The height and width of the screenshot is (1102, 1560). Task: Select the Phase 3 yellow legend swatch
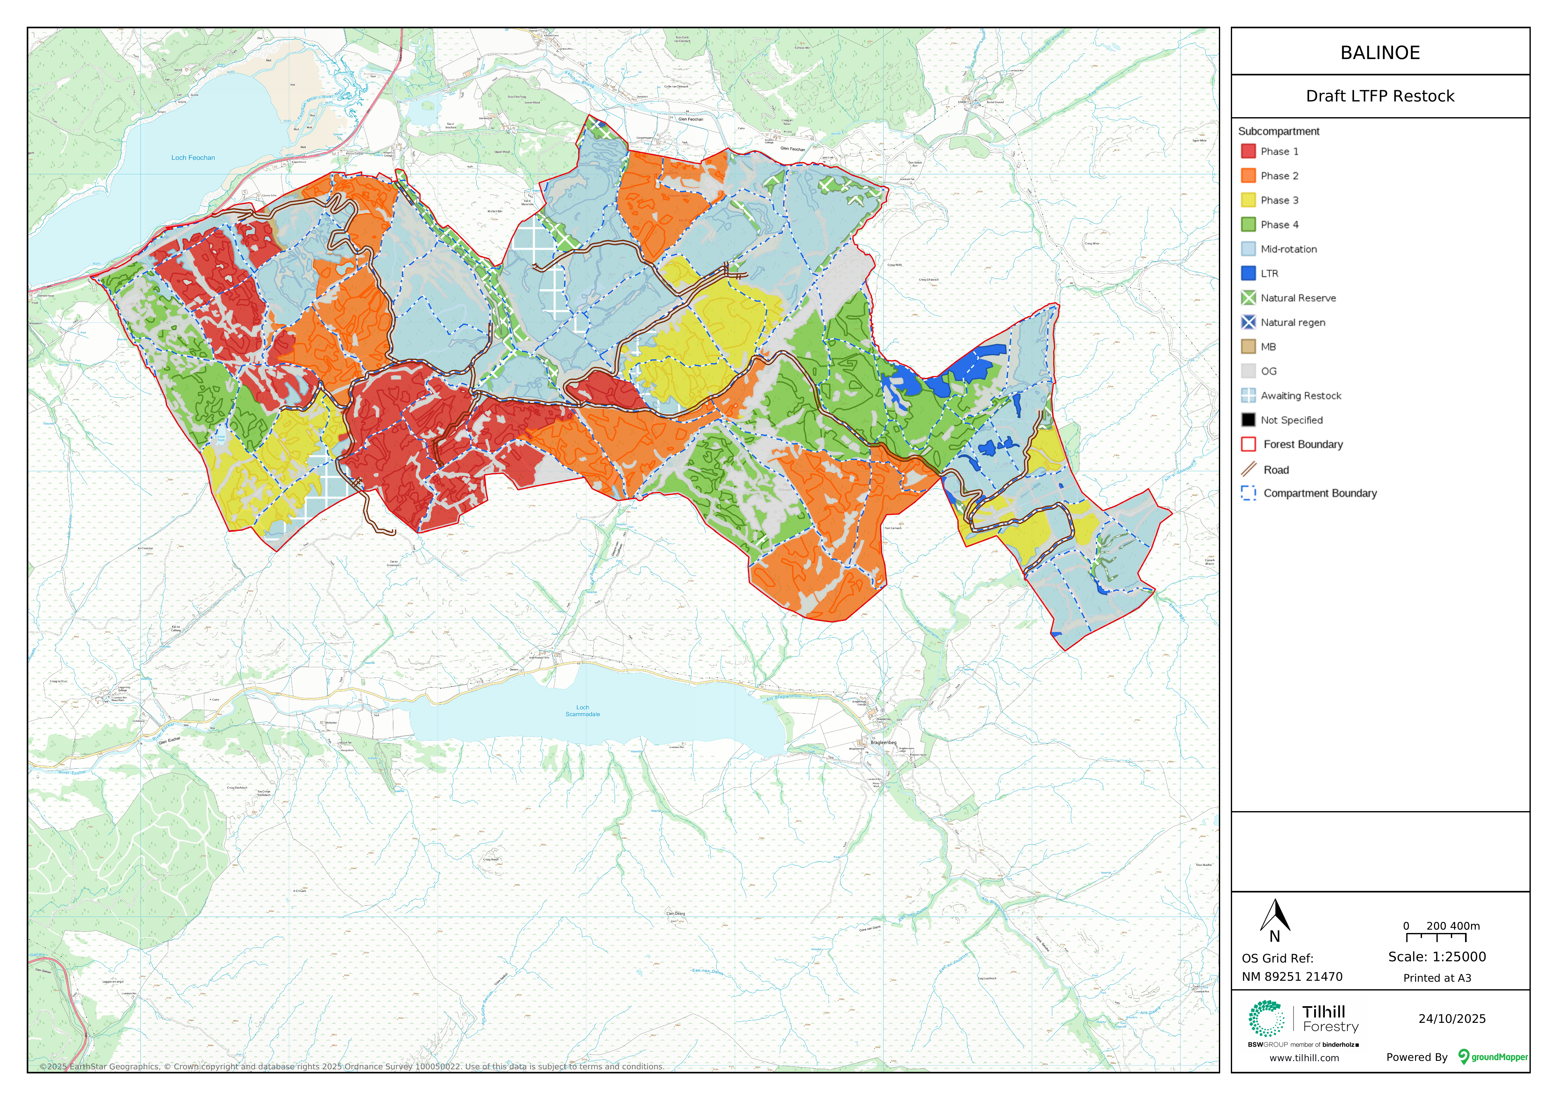pos(1248,199)
